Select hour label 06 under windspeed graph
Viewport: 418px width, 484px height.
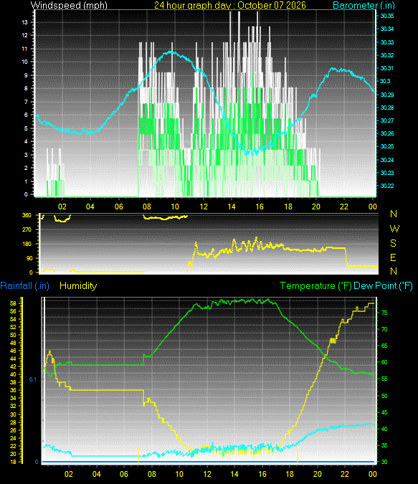(x=119, y=207)
